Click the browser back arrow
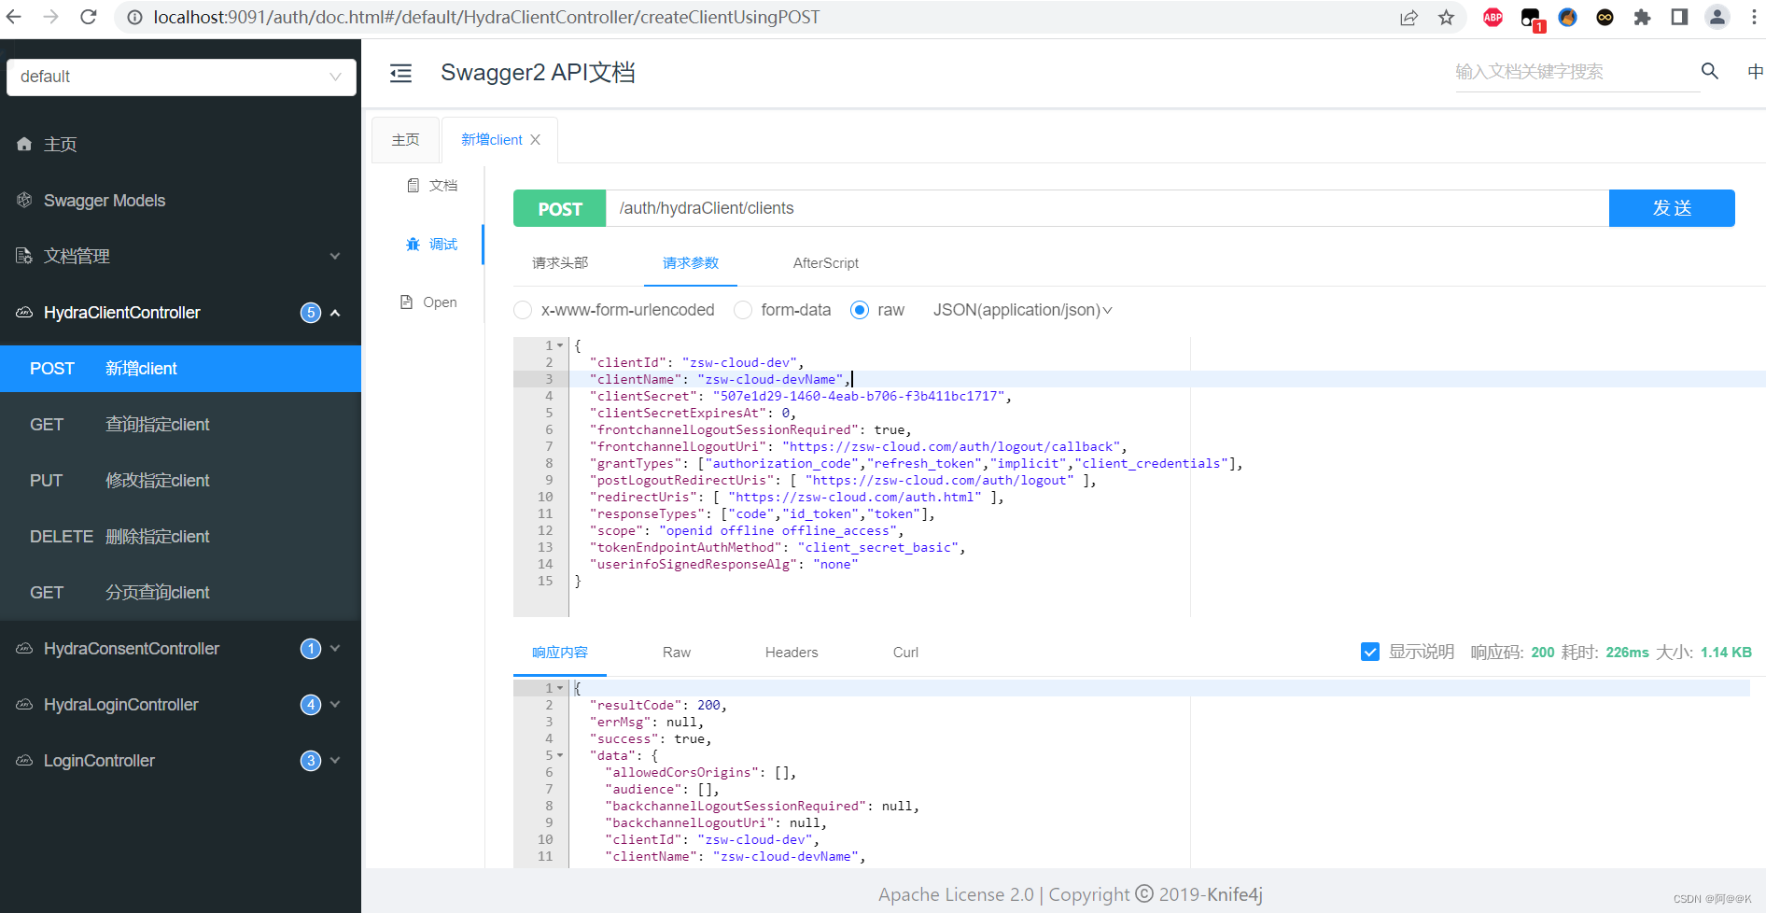This screenshot has height=913, width=1766. tap(14, 17)
